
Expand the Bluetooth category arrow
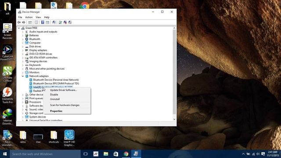click(x=23, y=39)
